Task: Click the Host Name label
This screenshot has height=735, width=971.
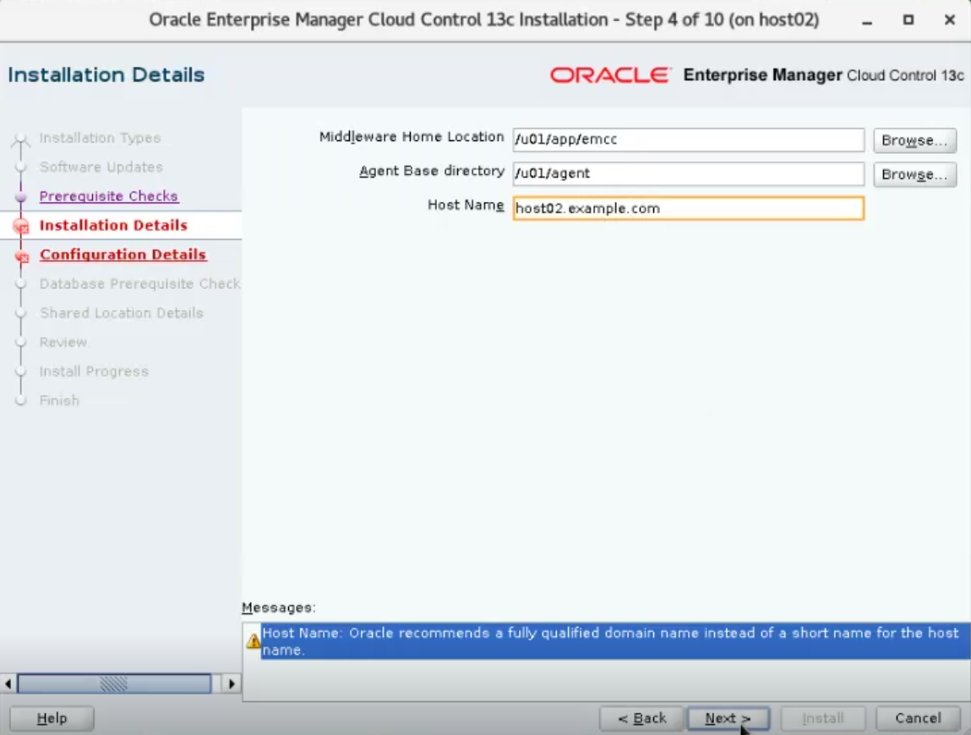Action: coord(466,205)
